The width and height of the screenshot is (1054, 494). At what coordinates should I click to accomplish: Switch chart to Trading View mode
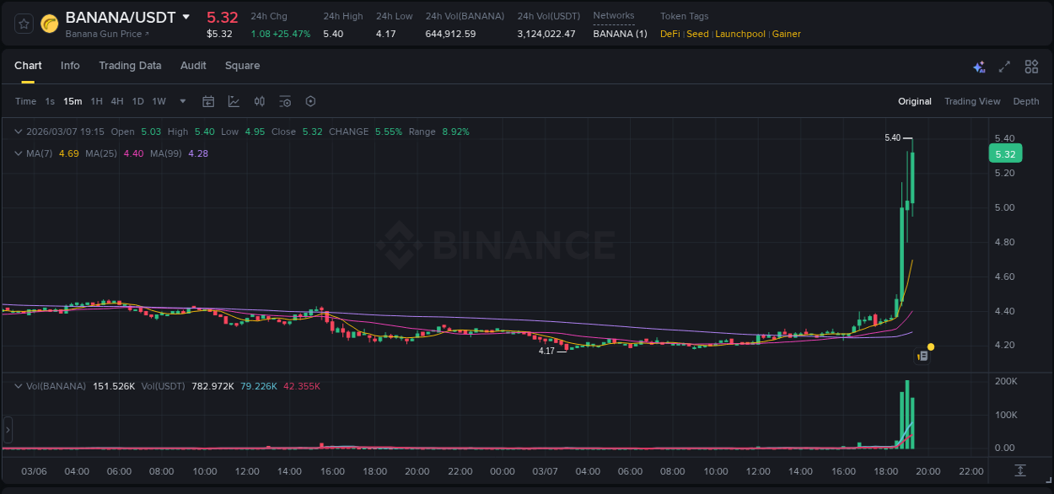point(972,101)
